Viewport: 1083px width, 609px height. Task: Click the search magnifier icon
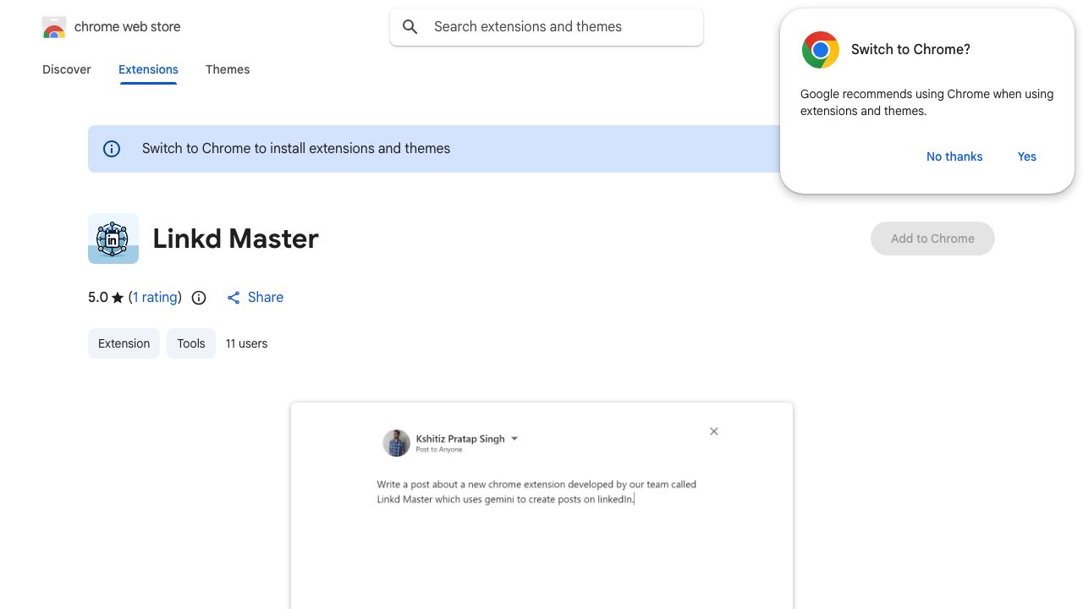coord(410,27)
